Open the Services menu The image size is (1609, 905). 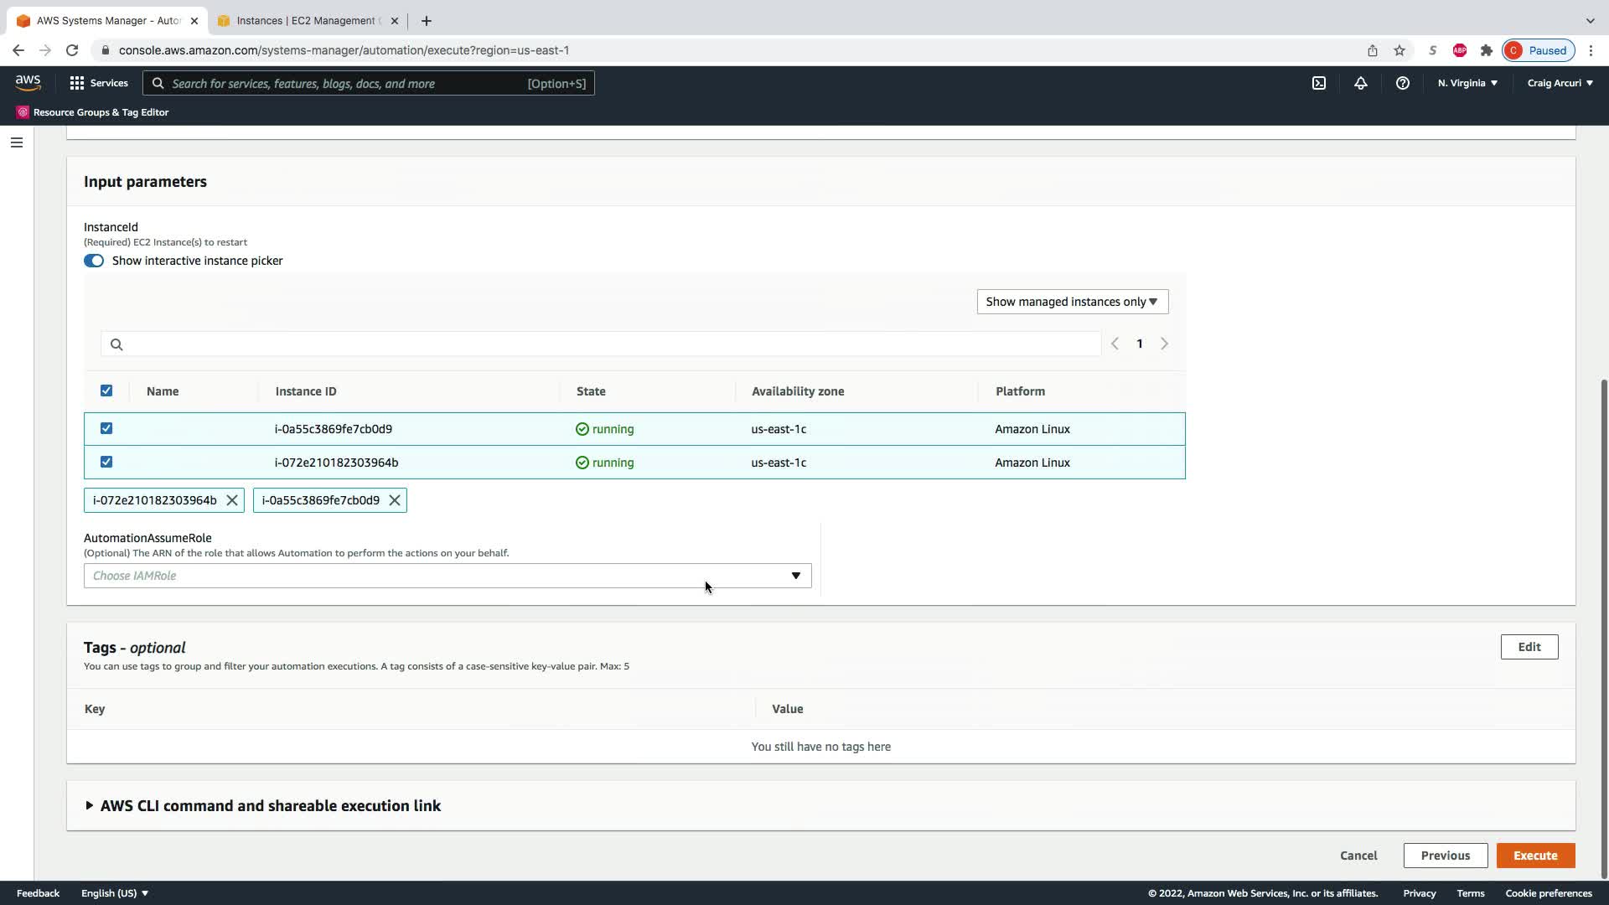click(99, 83)
